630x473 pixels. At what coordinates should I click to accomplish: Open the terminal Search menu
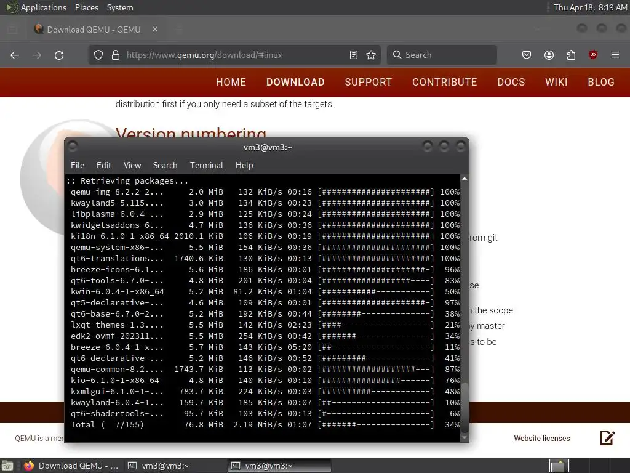tap(165, 165)
